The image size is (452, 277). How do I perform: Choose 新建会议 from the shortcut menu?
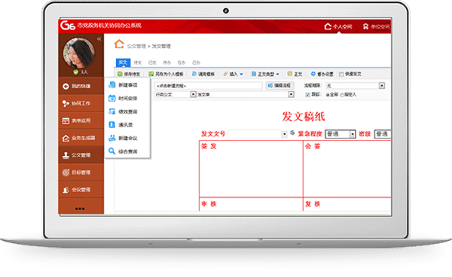coord(128,138)
